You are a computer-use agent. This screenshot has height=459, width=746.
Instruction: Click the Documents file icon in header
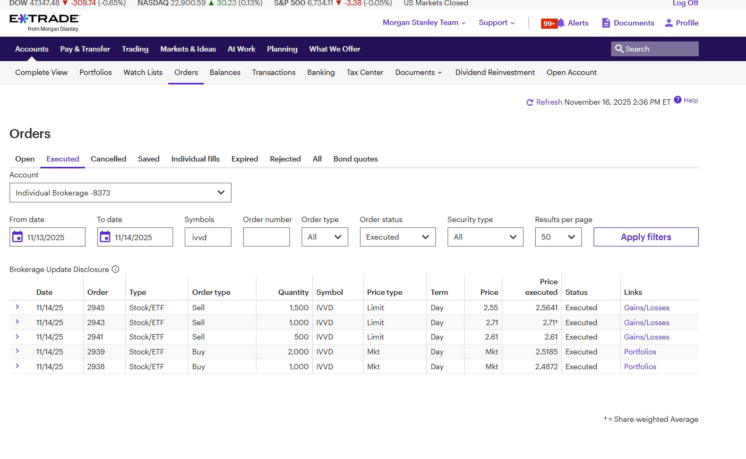606,23
